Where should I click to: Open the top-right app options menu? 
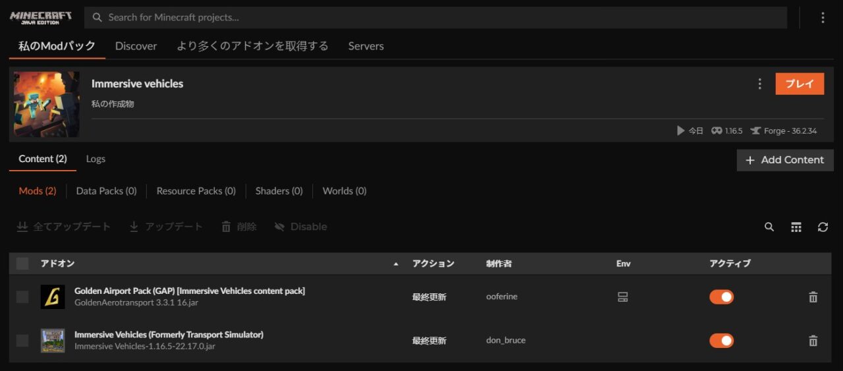tap(823, 18)
